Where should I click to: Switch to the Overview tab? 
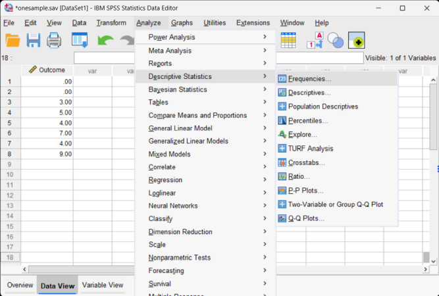(x=20, y=285)
